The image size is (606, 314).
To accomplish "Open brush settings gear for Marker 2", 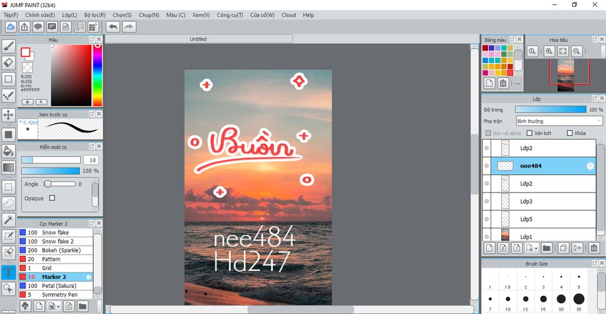I will [89, 277].
